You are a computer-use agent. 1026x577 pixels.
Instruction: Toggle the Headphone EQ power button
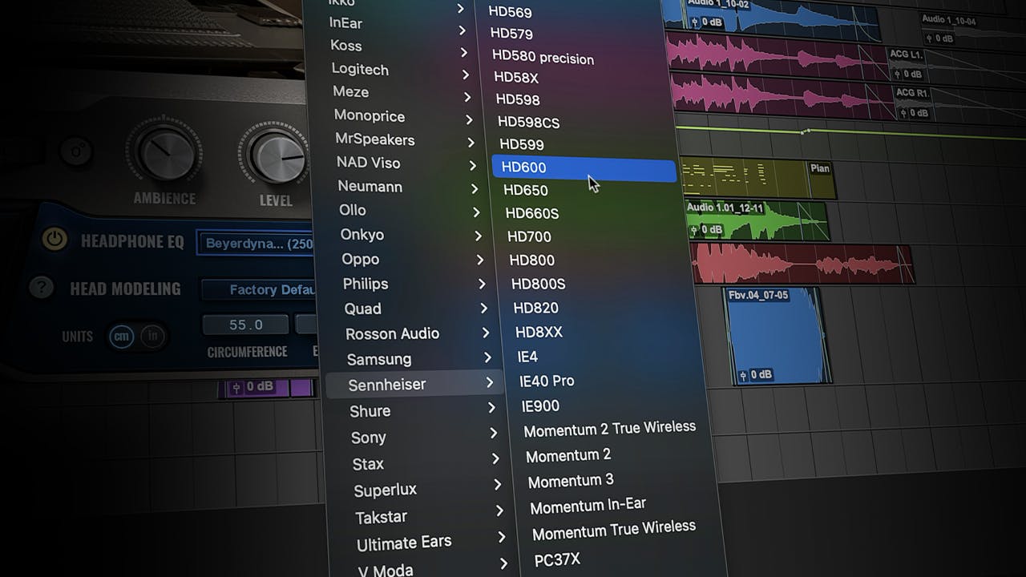pyautogui.click(x=55, y=240)
